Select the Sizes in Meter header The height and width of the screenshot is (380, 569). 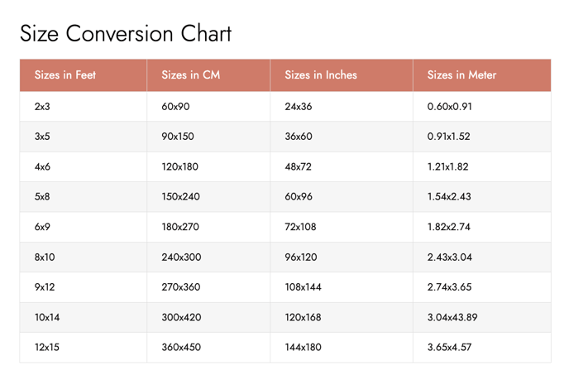coord(461,75)
